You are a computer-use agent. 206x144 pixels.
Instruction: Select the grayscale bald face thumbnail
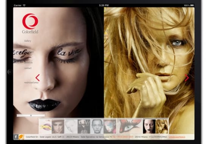pos(97,127)
